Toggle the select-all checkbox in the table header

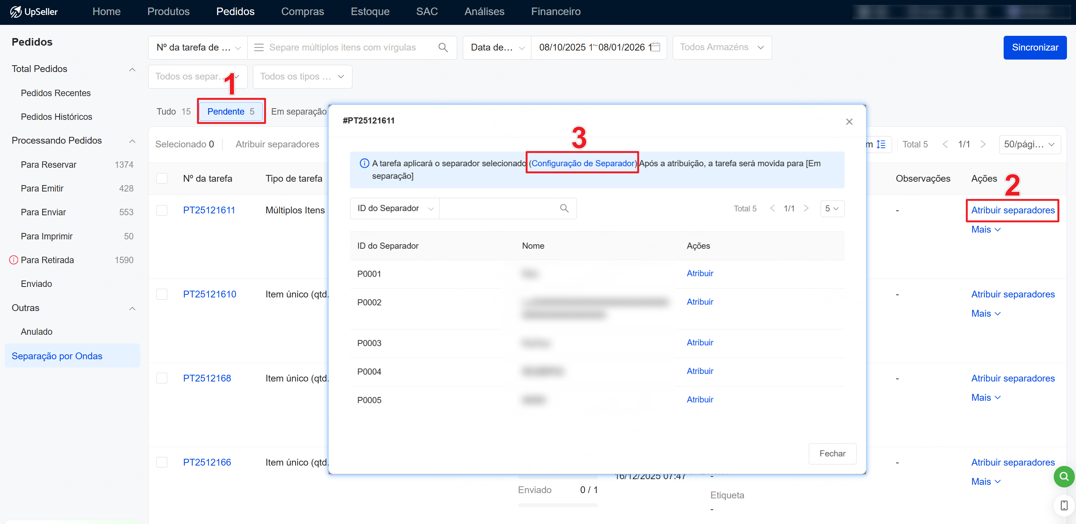click(x=162, y=178)
